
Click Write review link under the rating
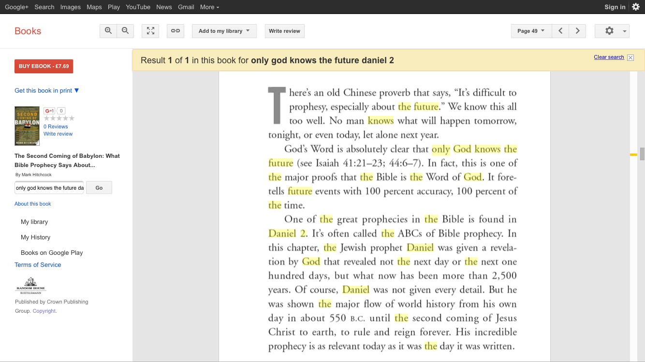pos(58,134)
